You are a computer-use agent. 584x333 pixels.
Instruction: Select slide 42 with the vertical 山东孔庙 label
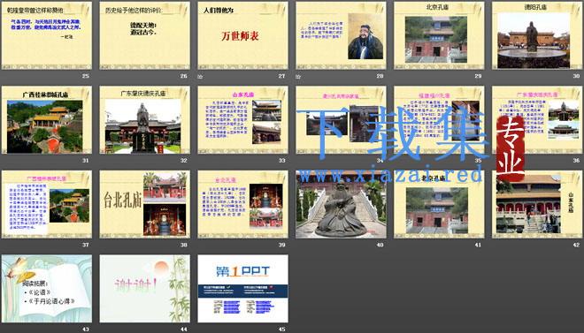[537, 204]
